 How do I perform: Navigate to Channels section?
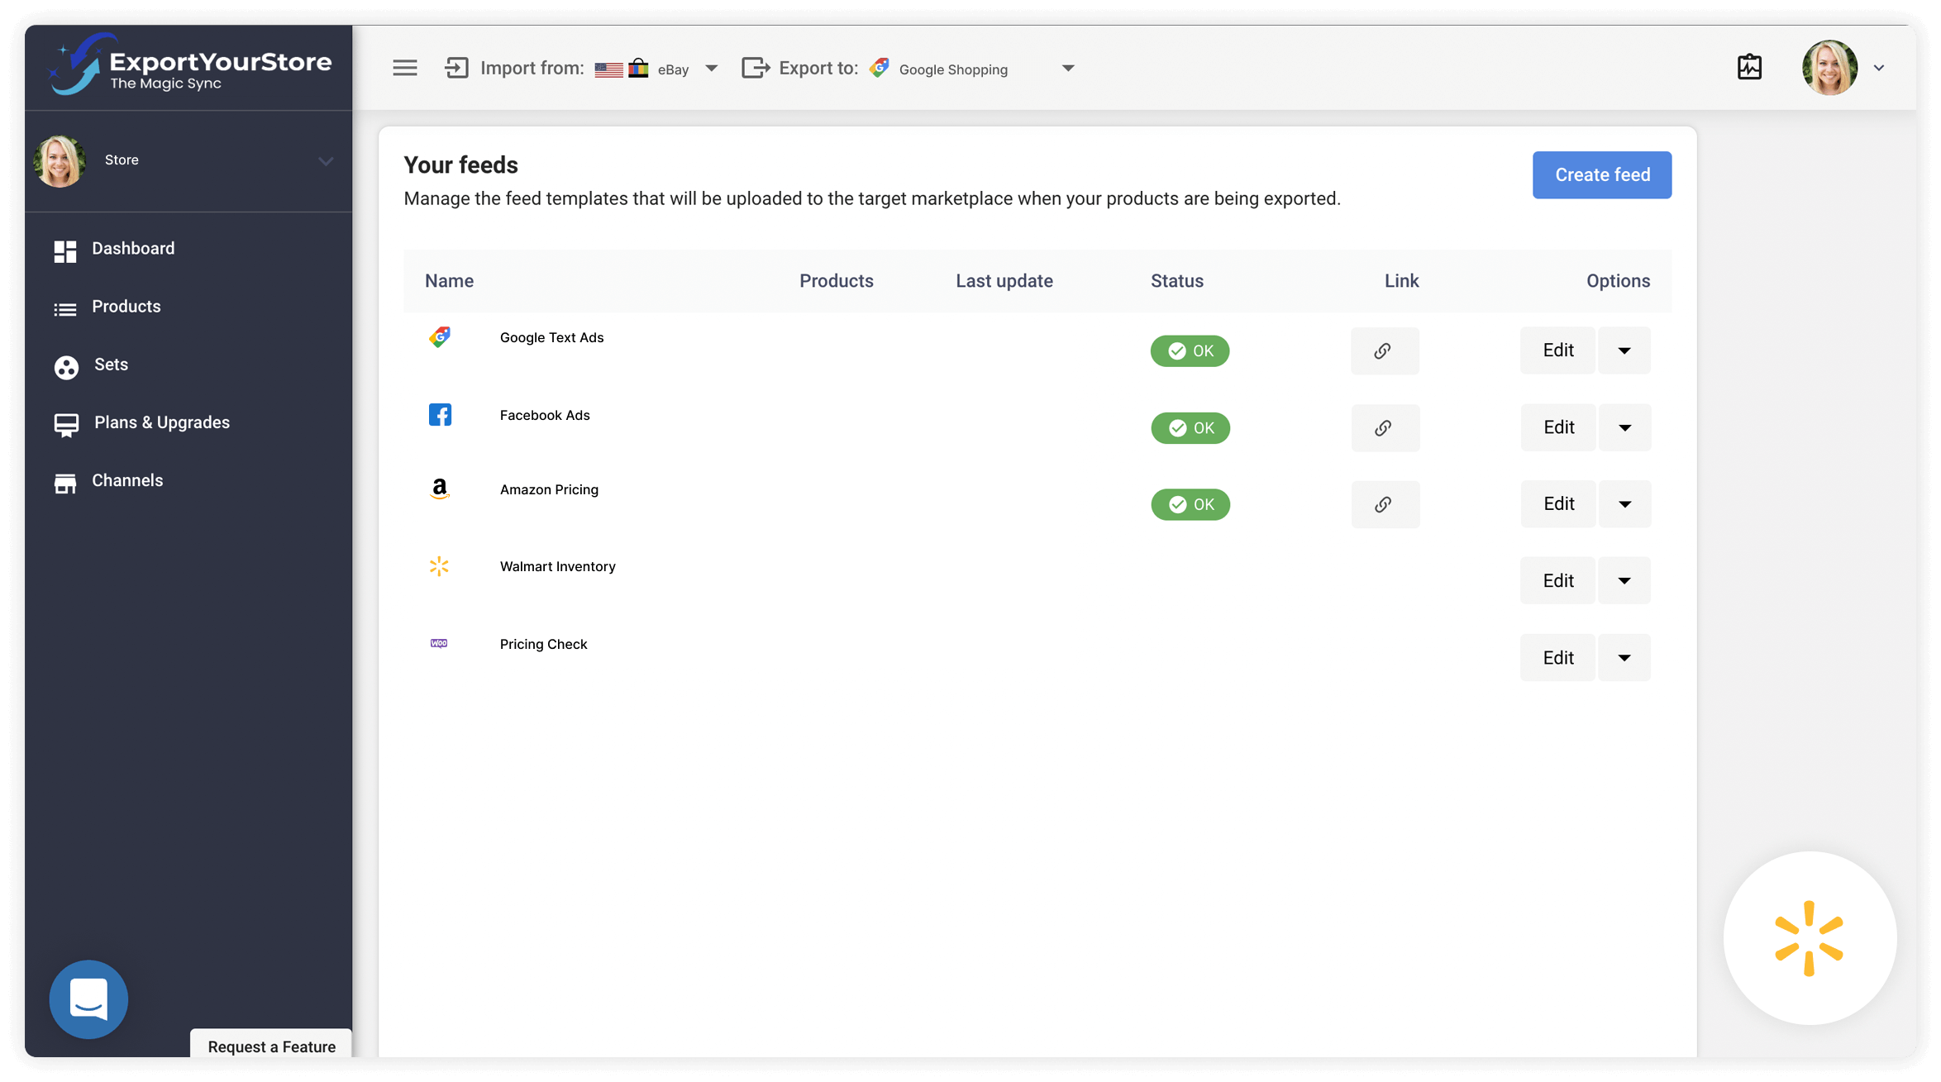[x=126, y=480]
